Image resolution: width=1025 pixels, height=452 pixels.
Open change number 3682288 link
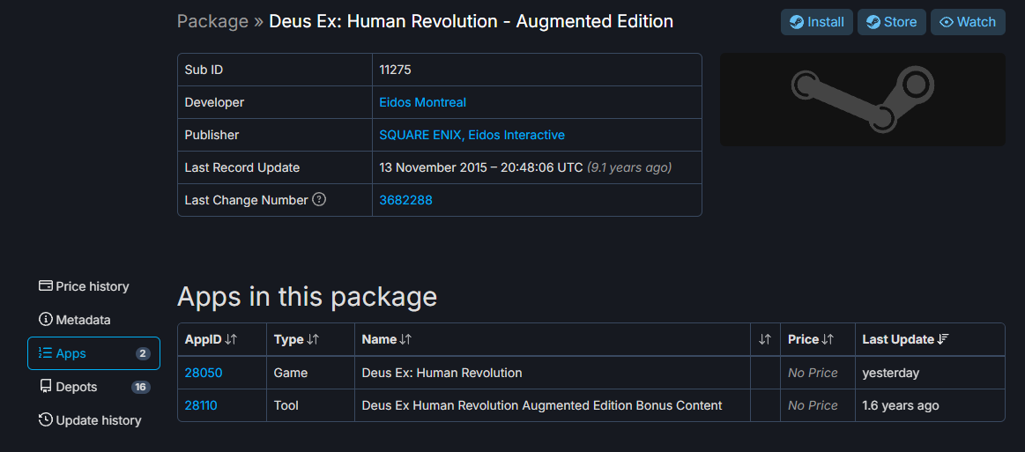[x=406, y=201]
